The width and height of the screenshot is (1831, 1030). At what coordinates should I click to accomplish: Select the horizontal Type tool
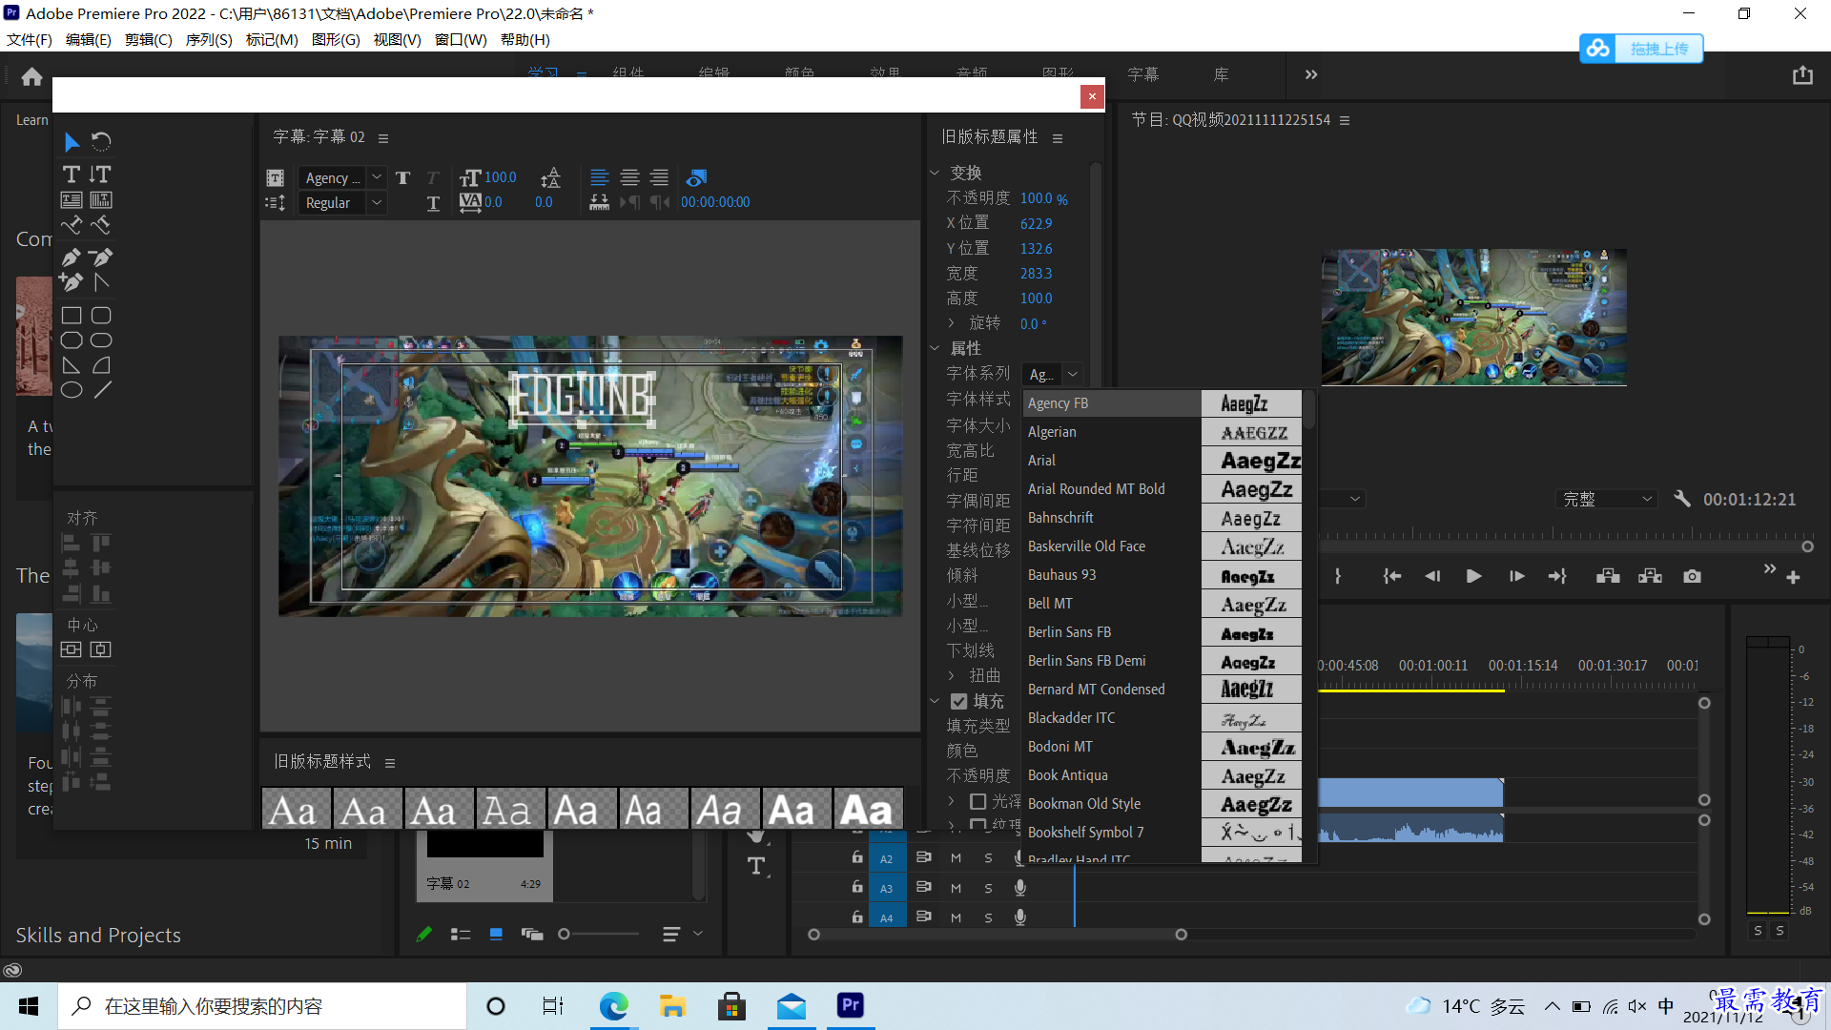coord(72,174)
